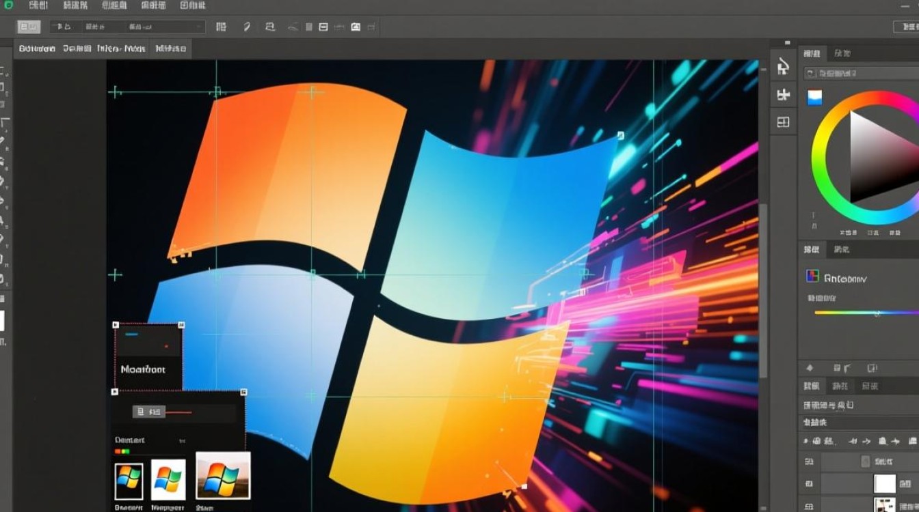The image size is (919, 512).
Task: Click the white camera-like icon in the options bar
Action: (x=356, y=27)
